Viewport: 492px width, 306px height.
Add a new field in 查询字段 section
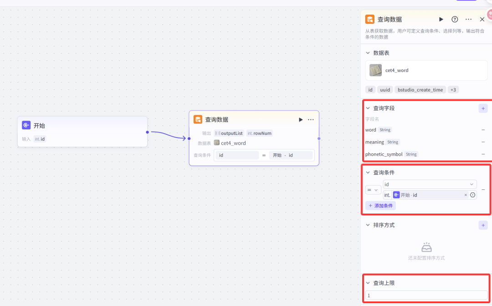[483, 108]
